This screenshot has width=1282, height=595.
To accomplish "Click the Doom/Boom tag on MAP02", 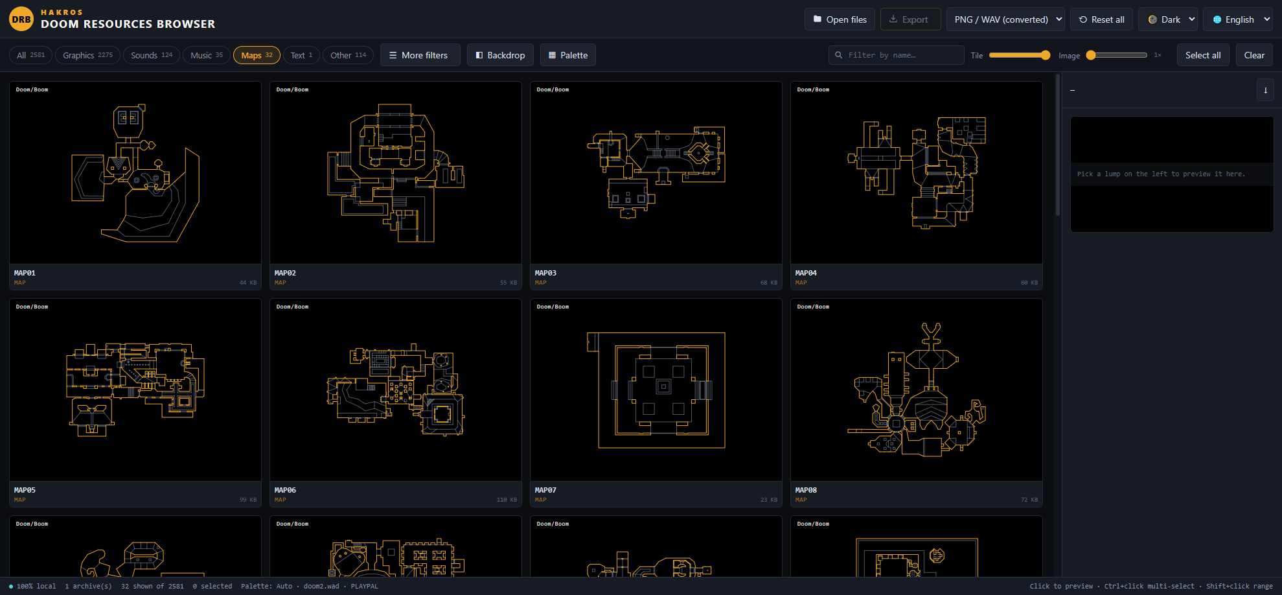I will tap(292, 89).
